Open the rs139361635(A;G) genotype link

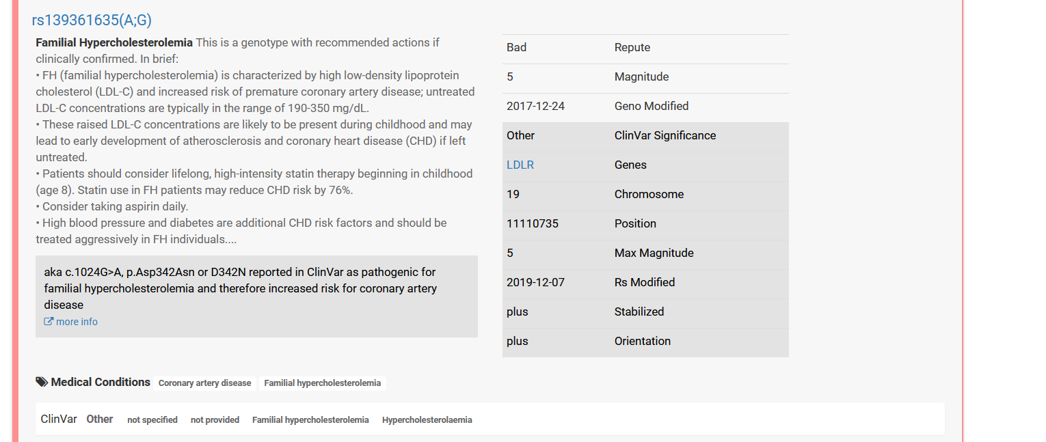pos(92,20)
